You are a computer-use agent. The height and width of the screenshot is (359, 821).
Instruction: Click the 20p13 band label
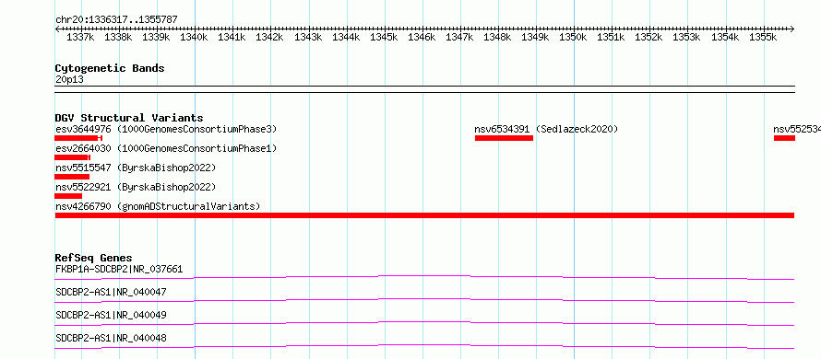(x=69, y=80)
